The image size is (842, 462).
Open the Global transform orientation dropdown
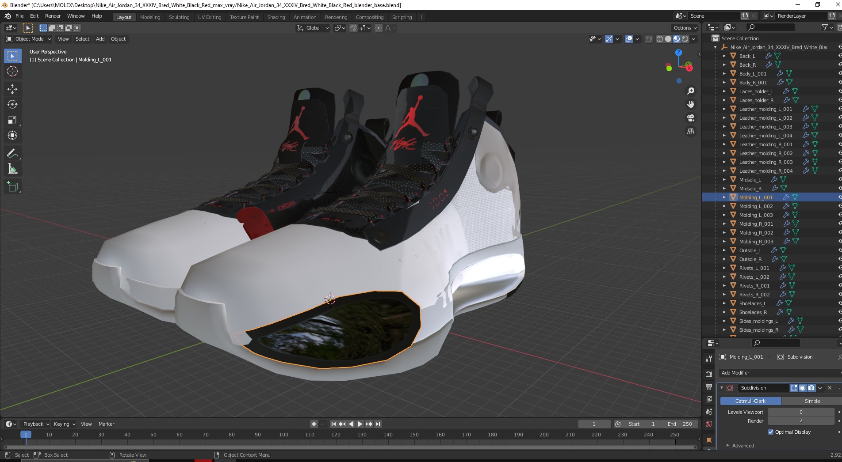point(313,28)
